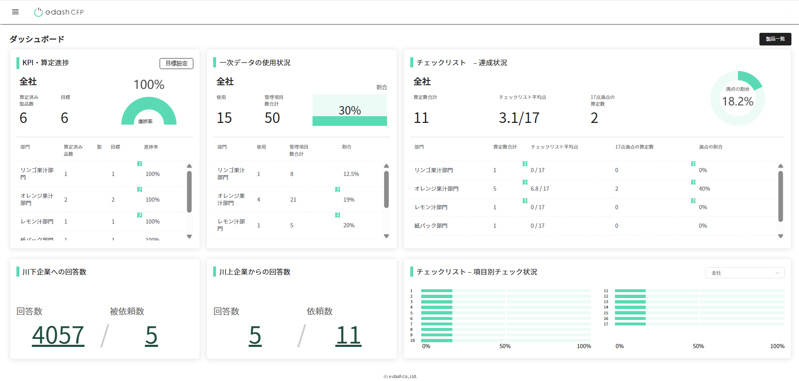Click the green "2" rank badge on レモン汁部門 row
This screenshot has height=381, width=799.
pyautogui.click(x=337, y=215)
